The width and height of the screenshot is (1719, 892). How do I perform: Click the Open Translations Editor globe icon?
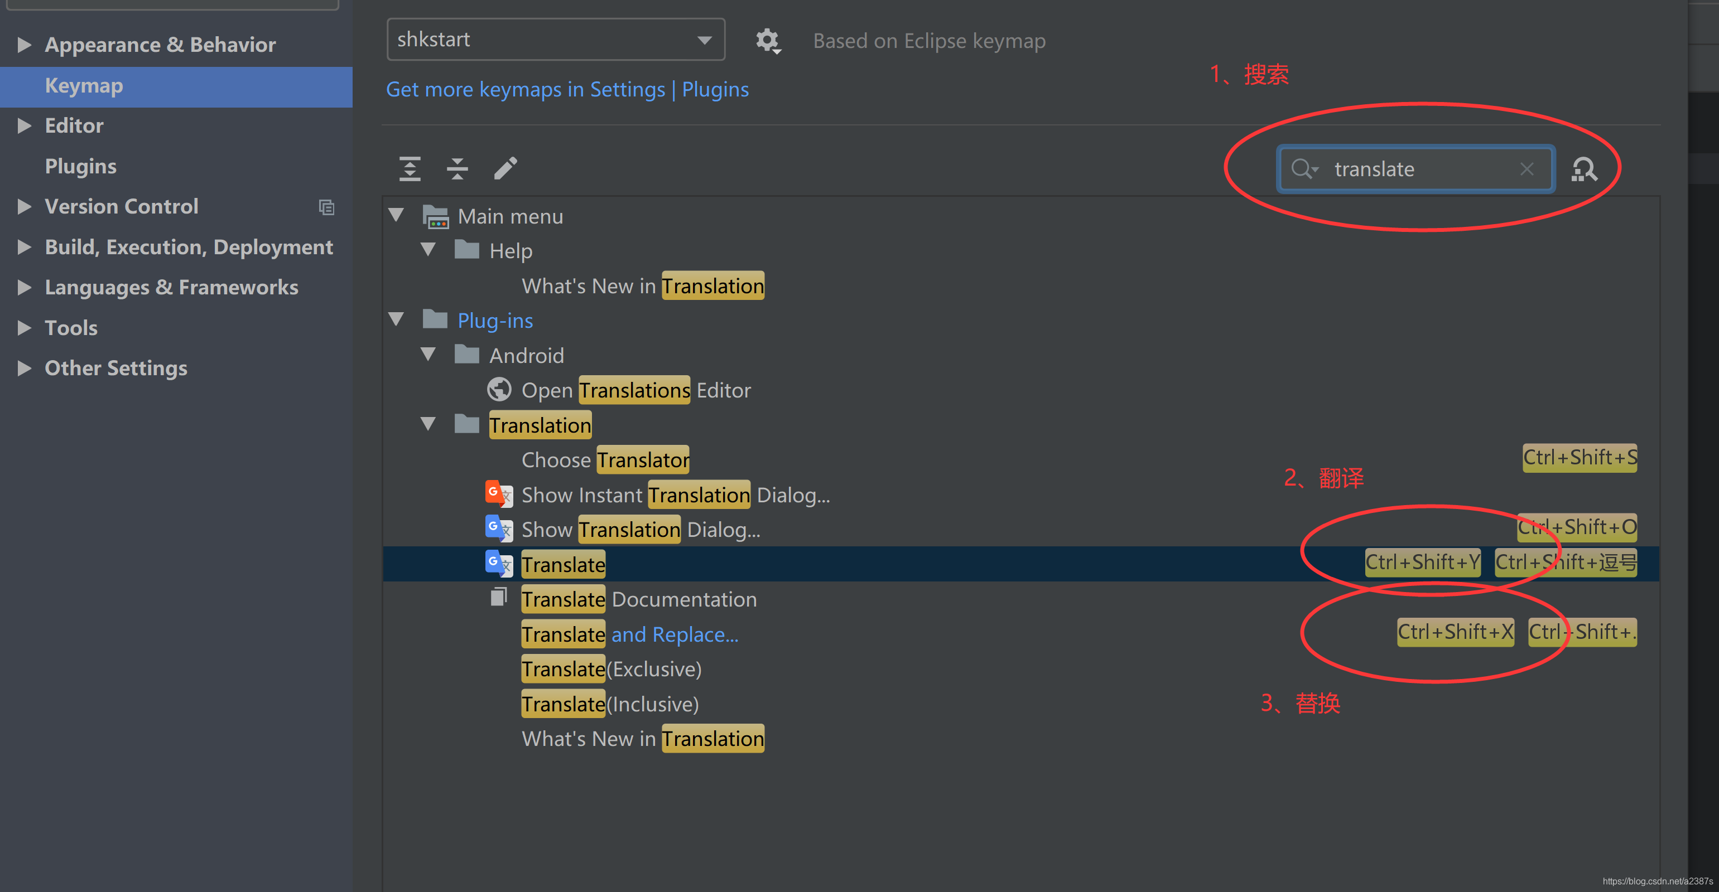(x=499, y=389)
